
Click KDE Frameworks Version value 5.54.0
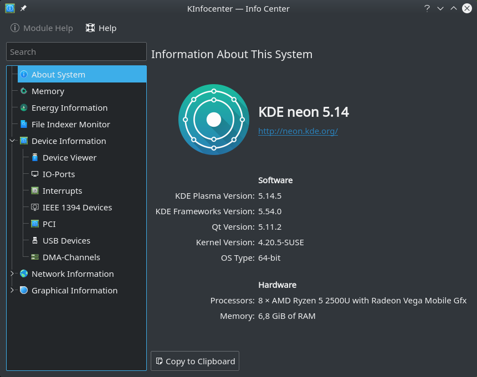(x=270, y=211)
